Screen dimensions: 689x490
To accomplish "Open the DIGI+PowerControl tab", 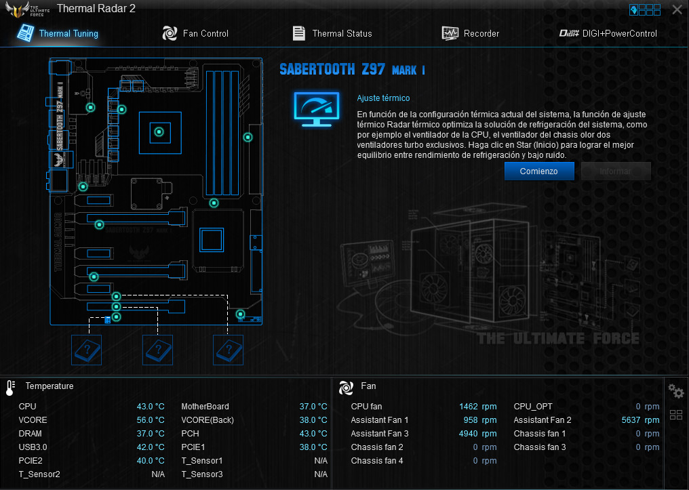I will click(x=608, y=33).
